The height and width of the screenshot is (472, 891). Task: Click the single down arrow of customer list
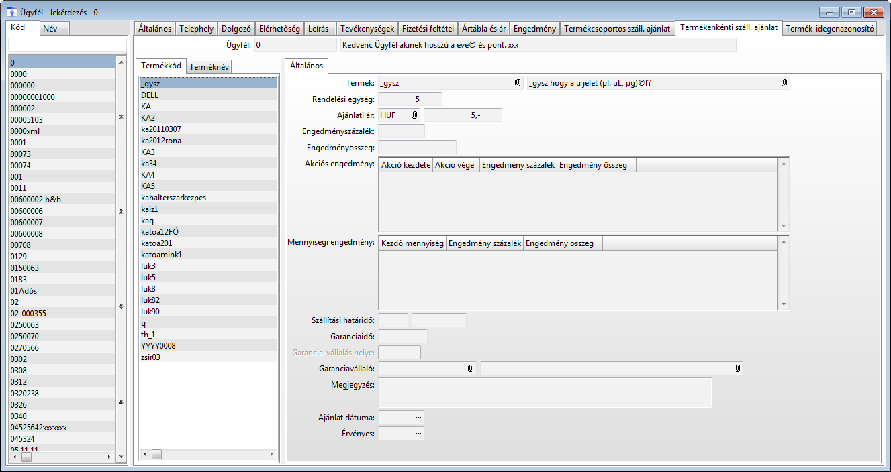(x=121, y=457)
